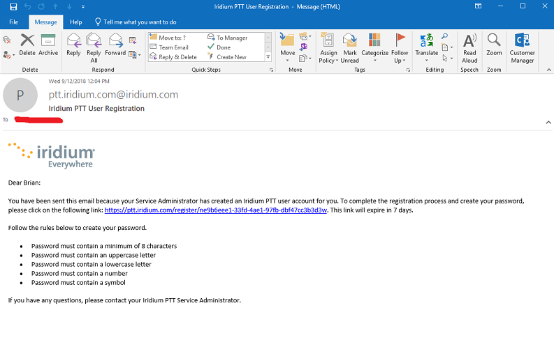Collapse the message header
This screenshot has width=554, height=340.
coord(548,122)
